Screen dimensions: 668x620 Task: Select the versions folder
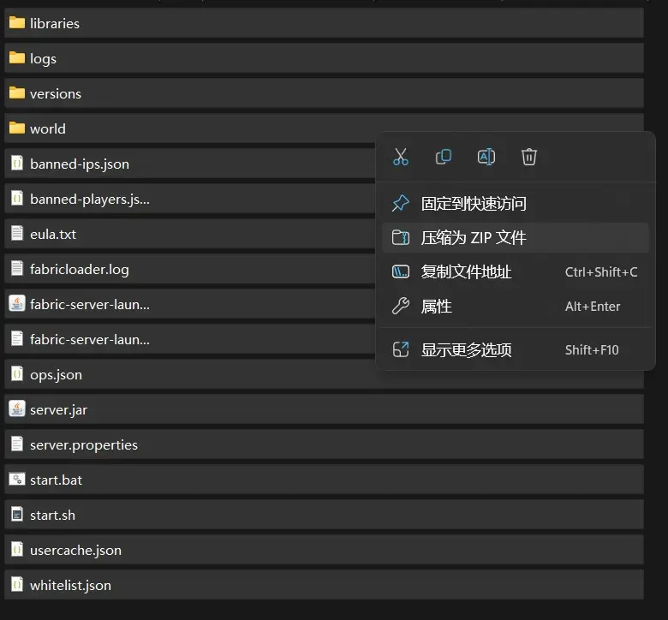[x=56, y=93]
